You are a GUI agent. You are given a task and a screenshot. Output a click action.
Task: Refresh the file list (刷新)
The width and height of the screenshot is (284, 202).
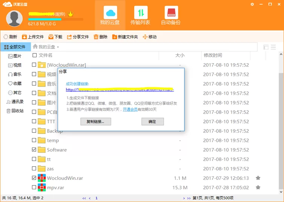10,37
